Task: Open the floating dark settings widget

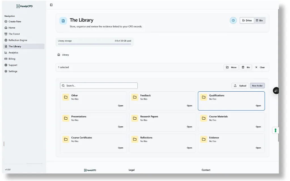Action: (276, 91)
